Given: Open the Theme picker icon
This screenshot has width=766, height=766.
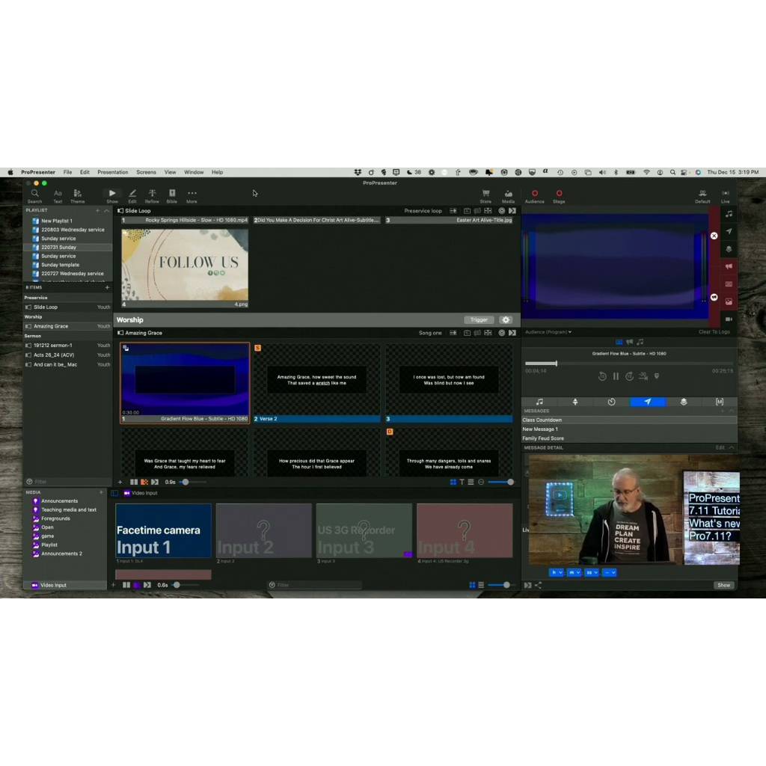Looking at the screenshot, I should coord(77,195).
